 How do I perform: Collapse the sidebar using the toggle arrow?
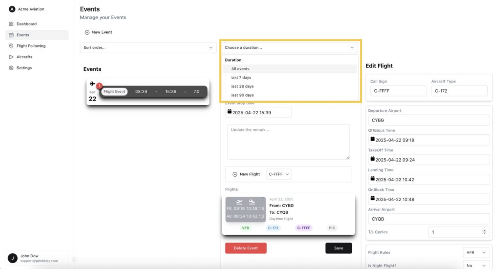pos(74,259)
